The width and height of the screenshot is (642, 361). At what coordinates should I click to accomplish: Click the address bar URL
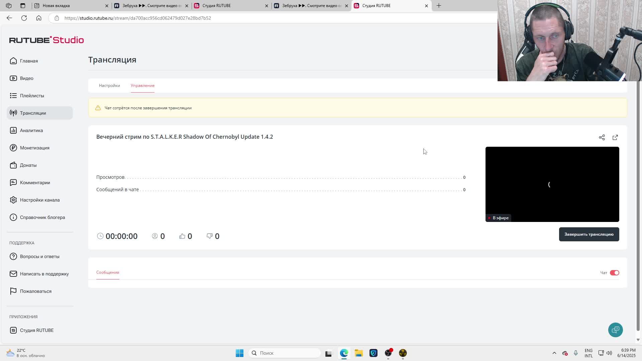137,18
